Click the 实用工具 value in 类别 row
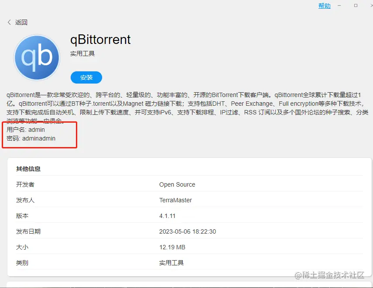Screen dimensions: 373x288 pos(171,263)
